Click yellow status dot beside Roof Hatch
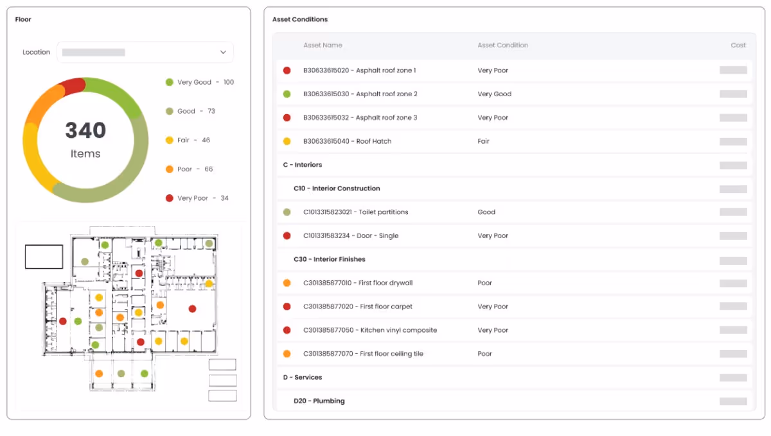Screen dimensions: 771x436 287,141
